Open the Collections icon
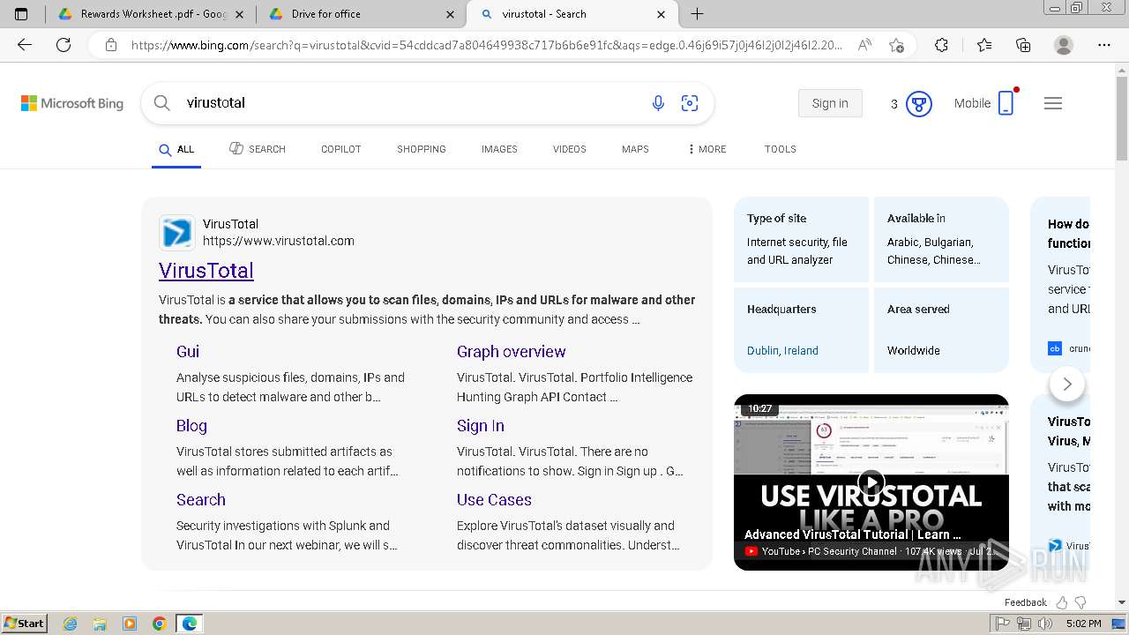This screenshot has height=635, width=1129. pos(1023,45)
